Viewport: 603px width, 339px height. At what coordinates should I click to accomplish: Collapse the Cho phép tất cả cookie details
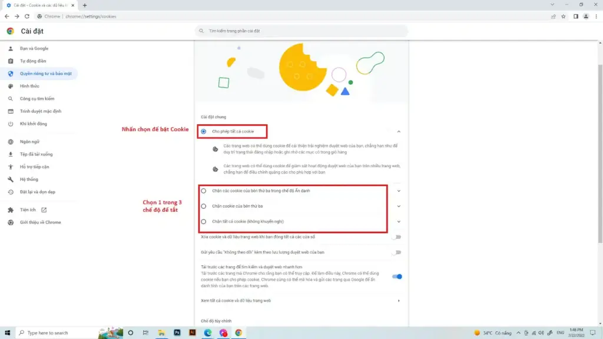(x=399, y=131)
